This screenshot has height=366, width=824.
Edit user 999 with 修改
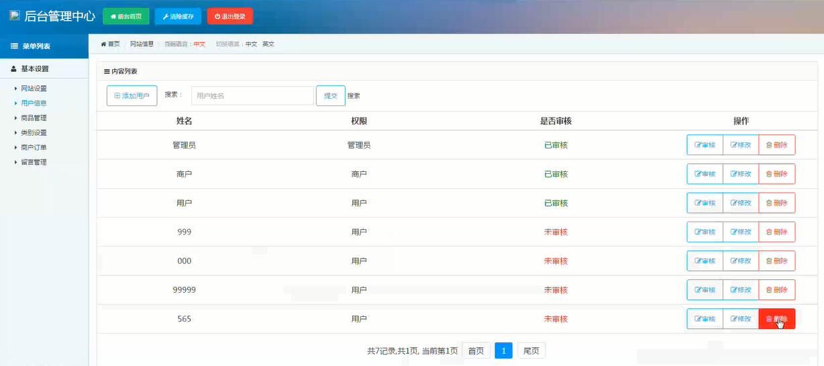[x=741, y=232]
